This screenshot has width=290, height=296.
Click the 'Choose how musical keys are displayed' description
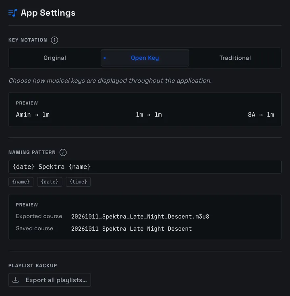coord(110,81)
